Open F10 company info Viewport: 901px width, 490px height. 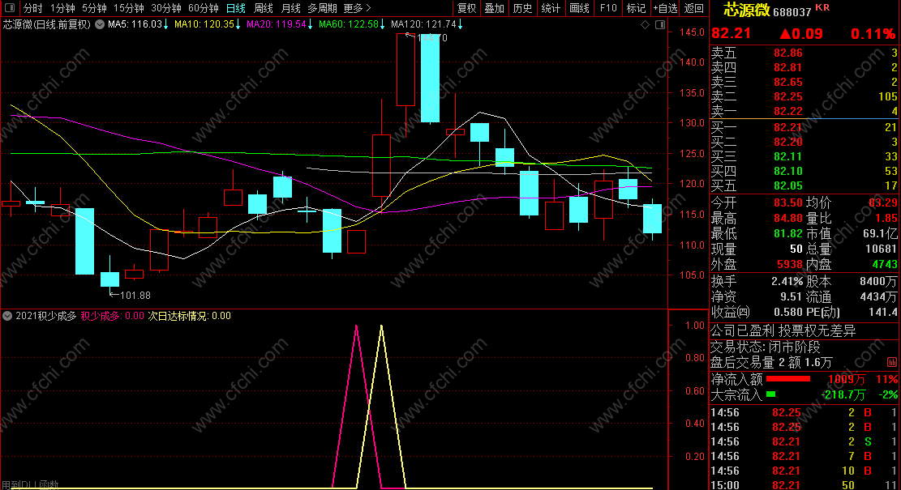(608, 8)
